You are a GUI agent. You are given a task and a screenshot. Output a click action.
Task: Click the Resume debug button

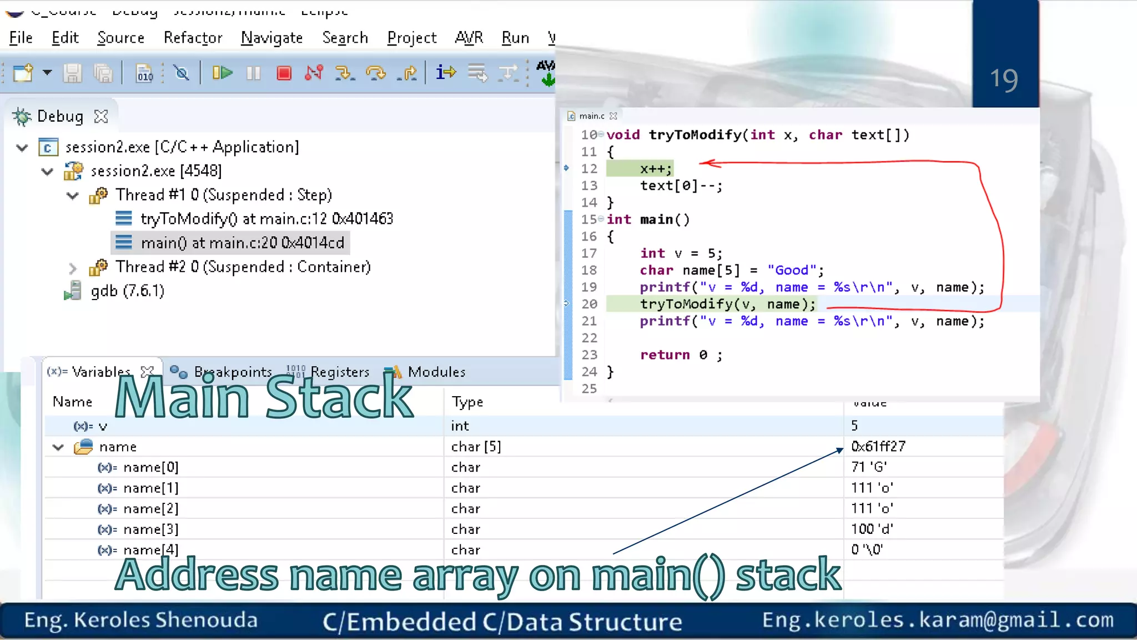coord(223,73)
